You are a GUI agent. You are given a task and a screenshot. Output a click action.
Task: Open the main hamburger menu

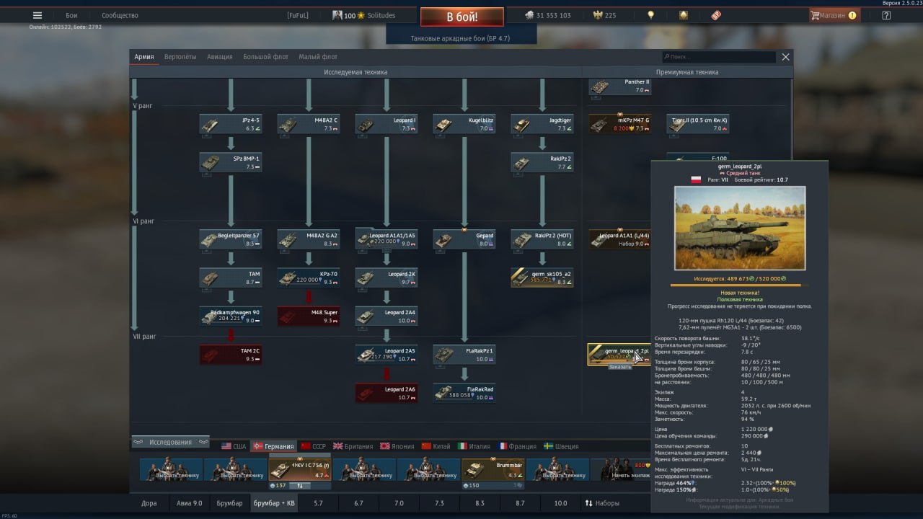click(x=37, y=15)
